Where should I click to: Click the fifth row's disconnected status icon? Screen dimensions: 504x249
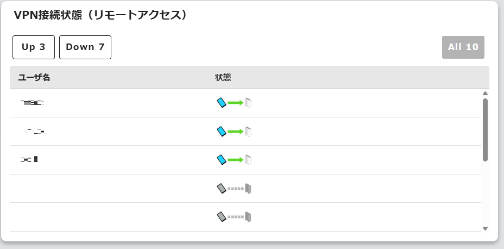pos(235,217)
